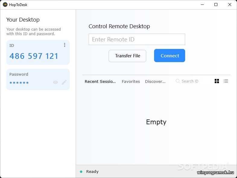Click the HopToDesk logo in title bar
This screenshot has width=237, height=178.
point(5,5)
